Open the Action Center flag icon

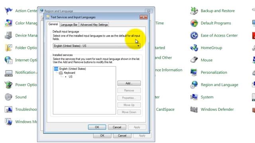8,11
